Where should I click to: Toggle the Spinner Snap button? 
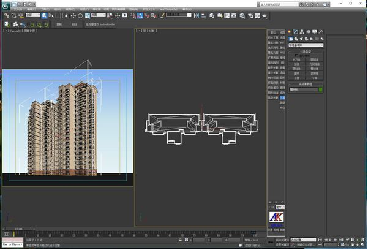(x=154, y=16)
